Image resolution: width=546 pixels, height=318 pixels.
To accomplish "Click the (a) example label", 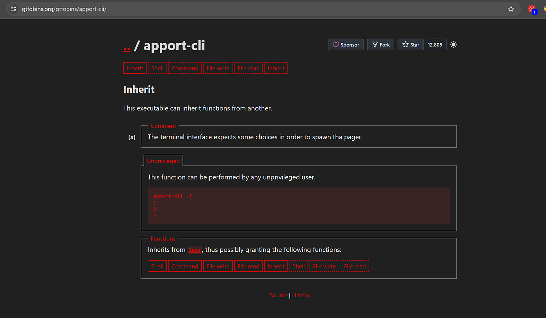I will coord(132,137).
